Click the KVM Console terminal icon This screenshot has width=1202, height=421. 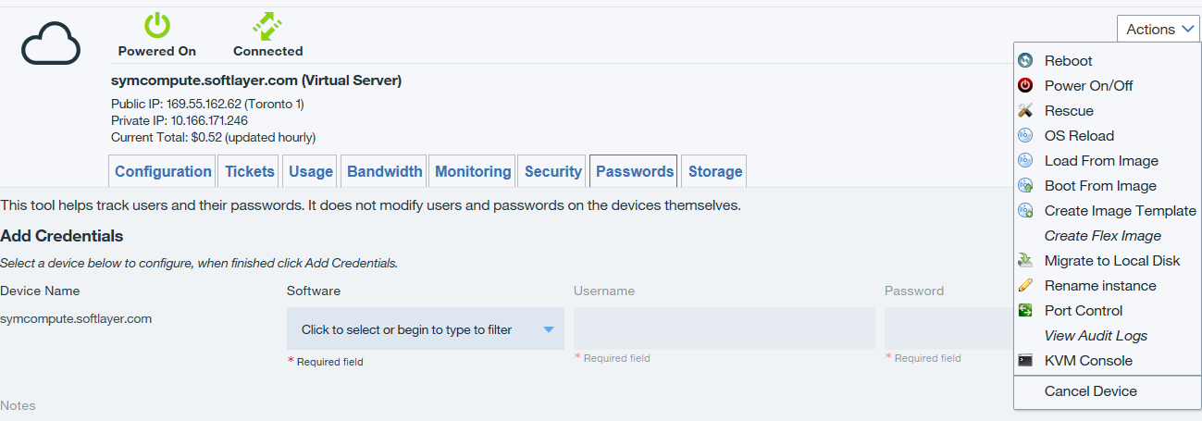pos(1025,360)
